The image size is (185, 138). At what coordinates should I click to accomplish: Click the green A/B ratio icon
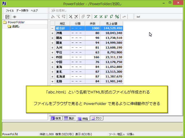[x=117, y=17]
